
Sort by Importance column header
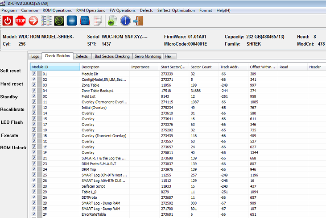pos(144,67)
